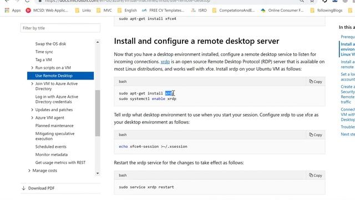This screenshot has width=355, height=200.
Task: Click the sudo systemctl enable xrdp line
Action: point(148,99)
